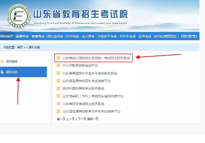Open link 山东省高职（专科）单独招生填报志愿平台
Viewport: 205px width, 143px height.
pyautogui.click(x=93, y=96)
